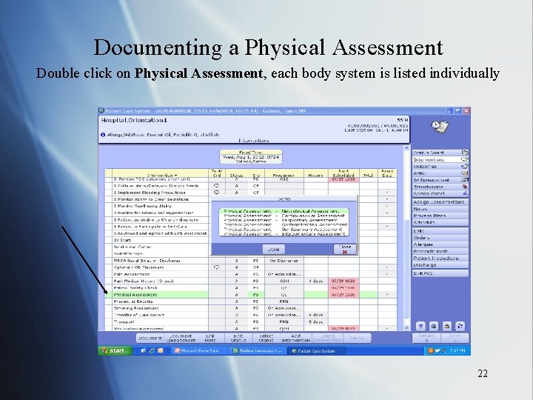Click the clock clipboard icon at top right

[440, 127]
